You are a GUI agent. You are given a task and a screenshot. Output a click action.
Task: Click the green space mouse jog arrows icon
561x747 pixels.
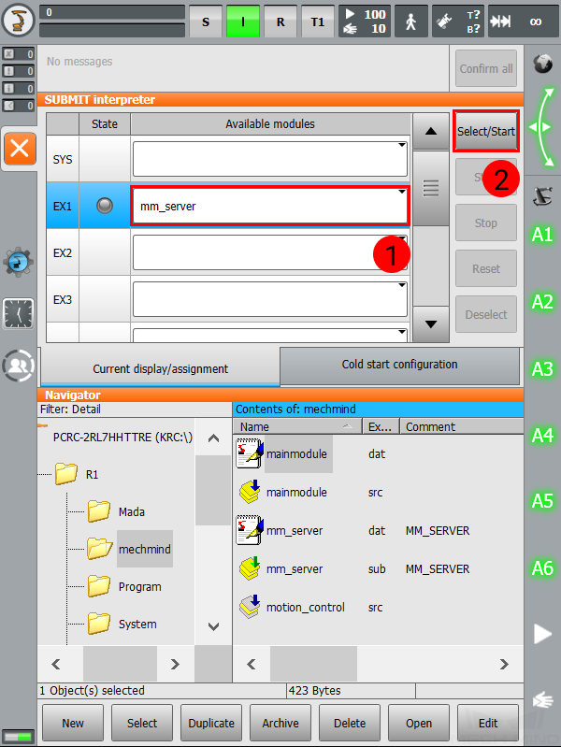pyautogui.click(x=543, y=127)
